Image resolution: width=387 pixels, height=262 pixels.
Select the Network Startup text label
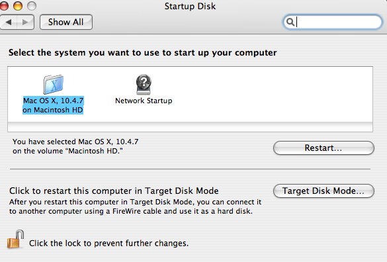tap(144, 101)
